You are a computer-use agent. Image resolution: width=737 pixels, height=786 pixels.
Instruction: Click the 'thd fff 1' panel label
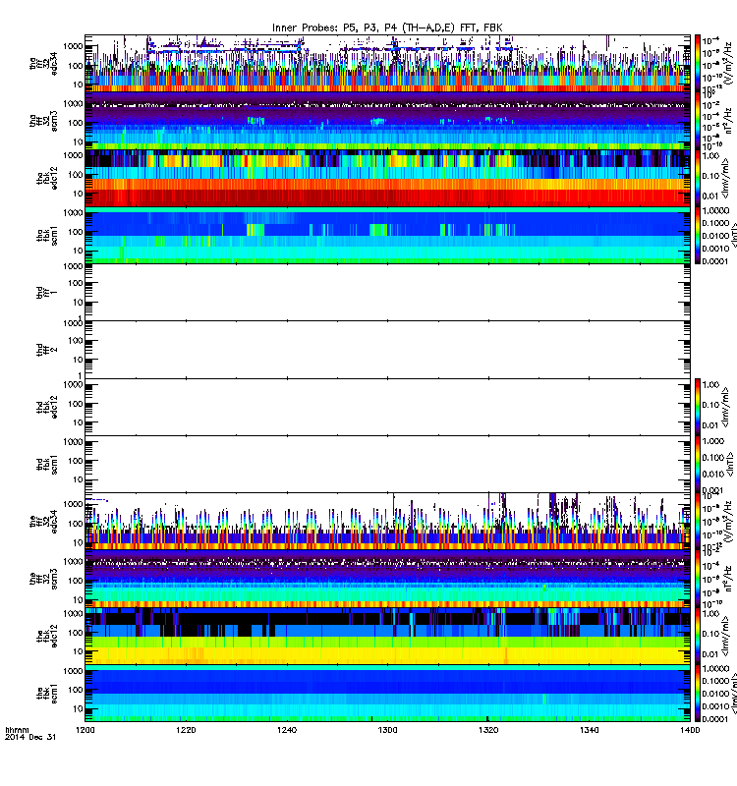coord(47,293)
